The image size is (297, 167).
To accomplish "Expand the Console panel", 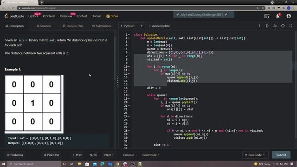I will 130,155.
